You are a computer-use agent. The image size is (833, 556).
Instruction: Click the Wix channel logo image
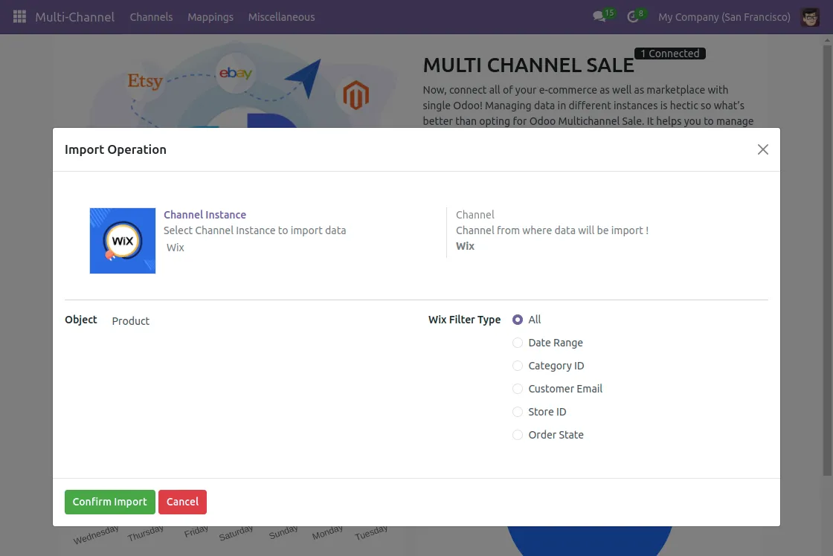pos(123,241)
